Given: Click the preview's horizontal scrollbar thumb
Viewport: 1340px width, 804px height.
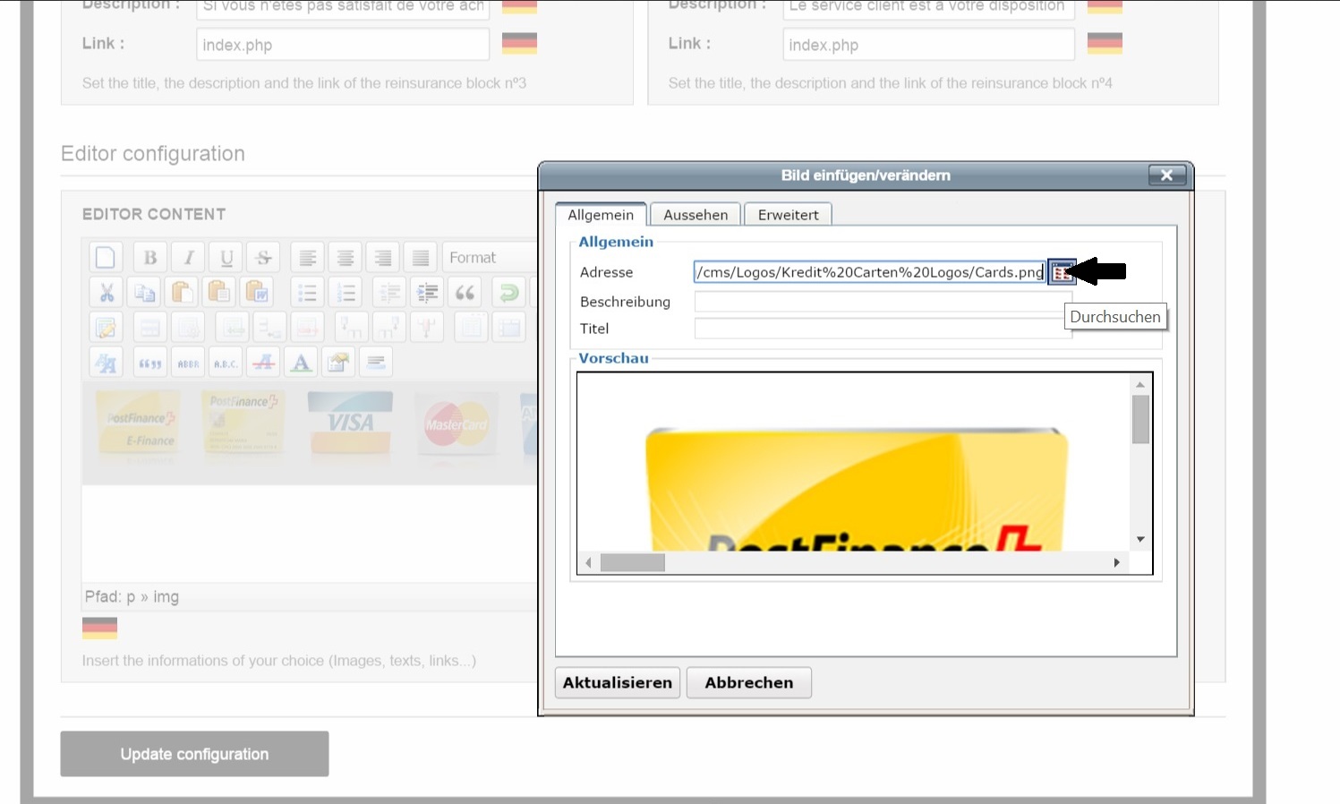Looking at the screenshot, I should 633,562.
